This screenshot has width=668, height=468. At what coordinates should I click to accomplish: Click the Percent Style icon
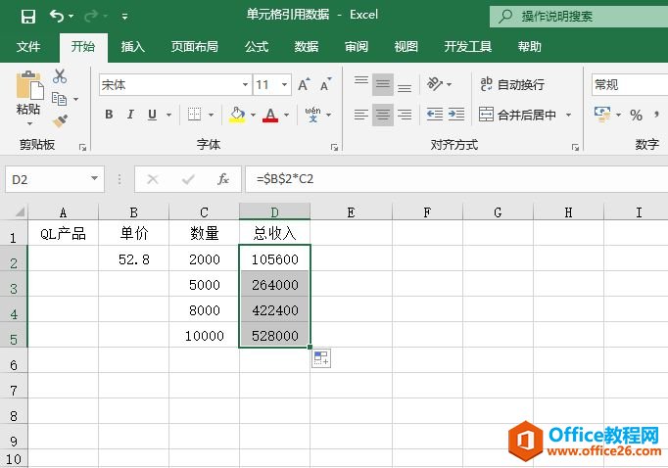636,115
